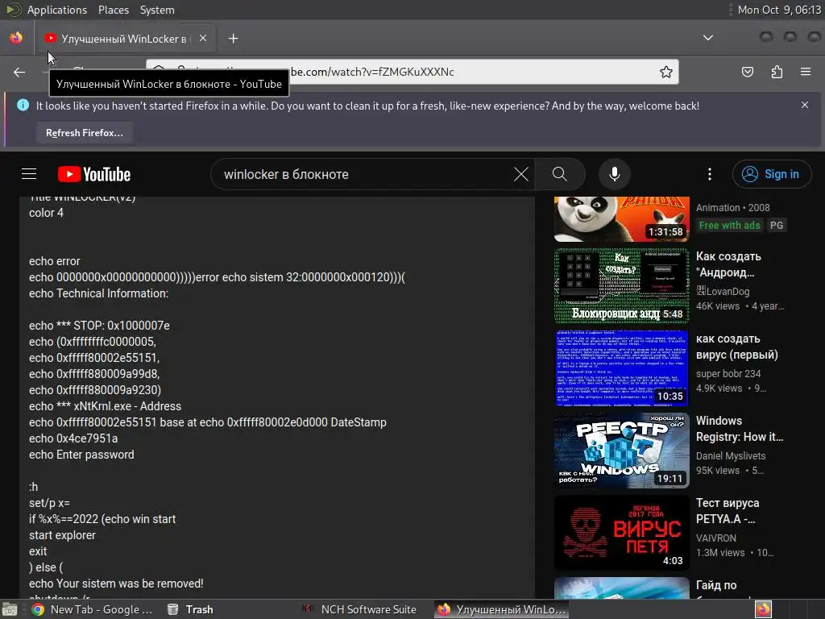The width and height of the screenshot is (825, 619).
Task: Click Animation • 2008 metadata text
Action: [733, 208]
